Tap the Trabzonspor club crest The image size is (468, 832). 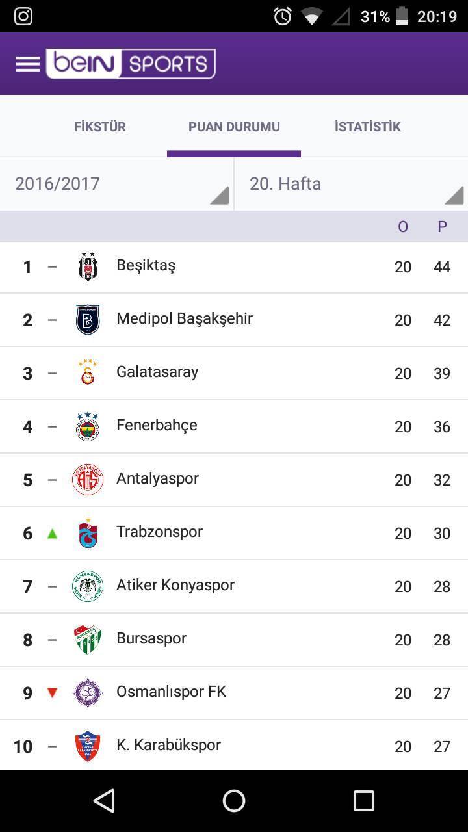coord(88,533)
